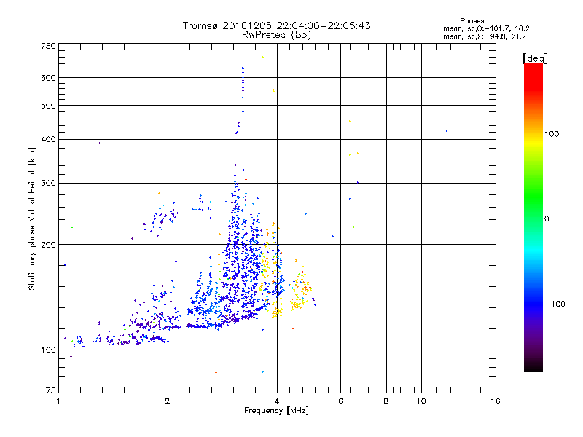Viewport: 583px width, 437px height.
Task: Click the x-axis '4' tick label
Action: tap(277, 401)
